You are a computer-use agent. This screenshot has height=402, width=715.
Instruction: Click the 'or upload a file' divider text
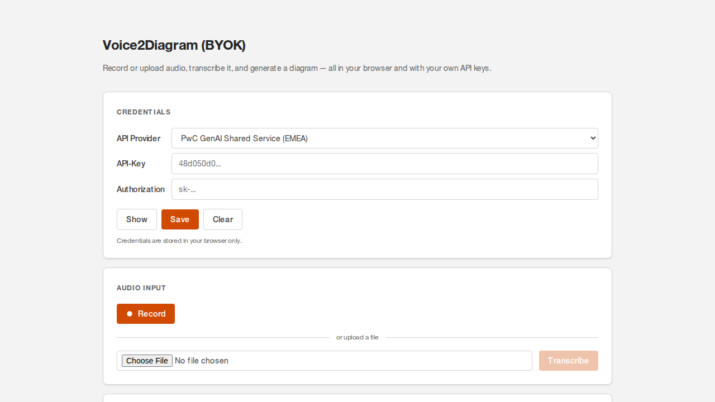[357, 337]
